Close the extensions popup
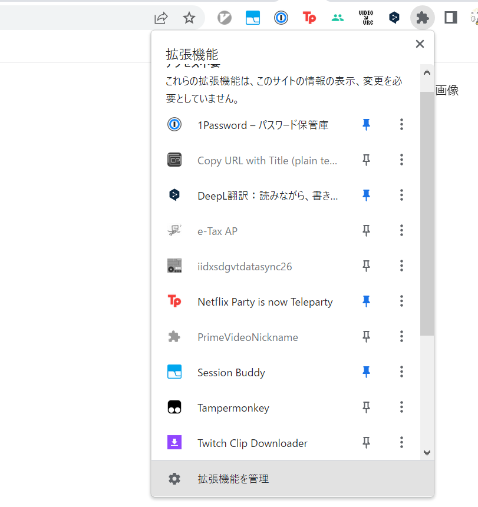The height and width of the screenshot is (507, 478). (420, 44)
